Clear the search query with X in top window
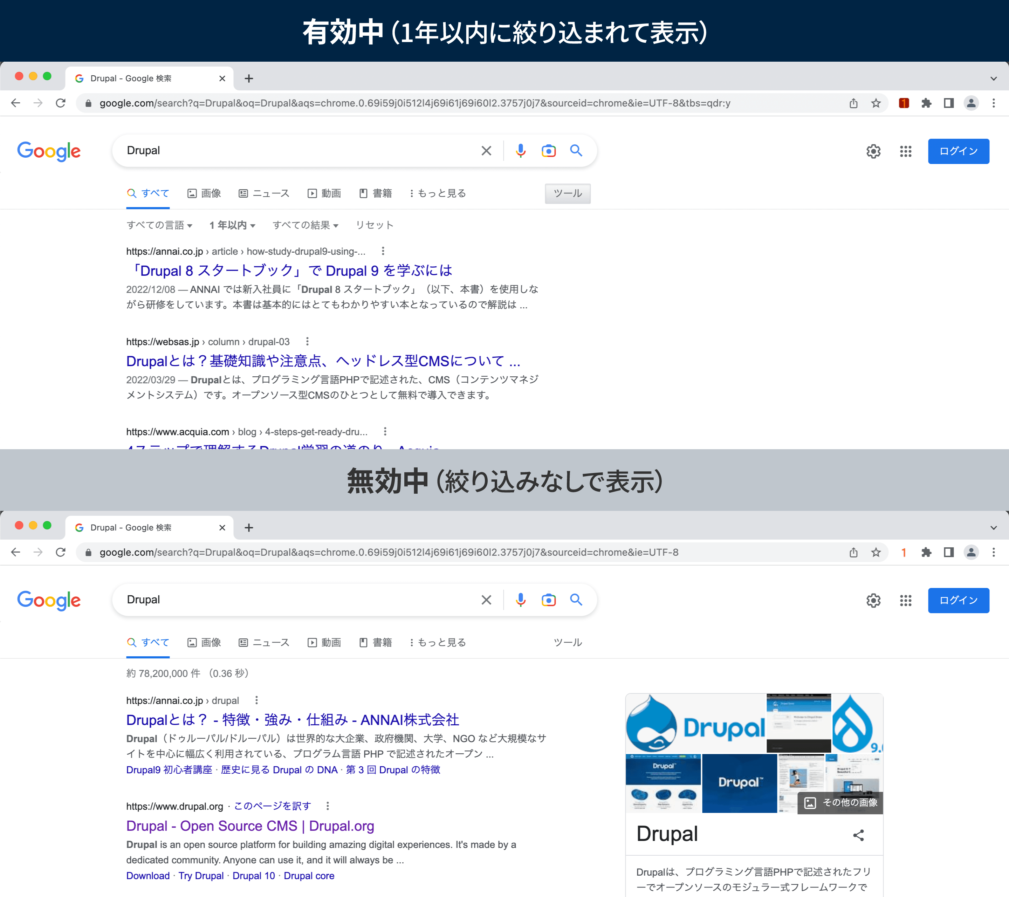 click(486, 151)
